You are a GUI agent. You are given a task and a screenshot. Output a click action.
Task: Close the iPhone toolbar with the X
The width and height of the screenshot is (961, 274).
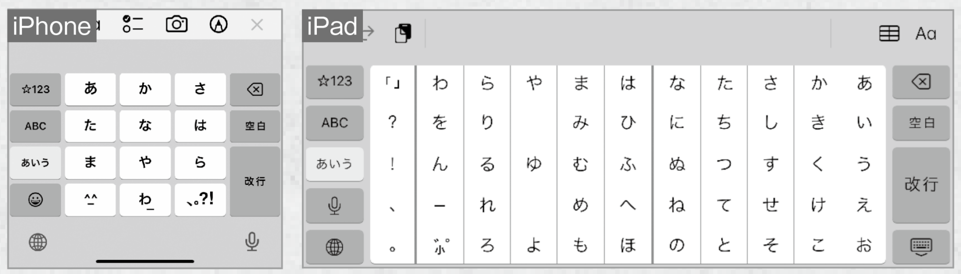pos(257,25)
